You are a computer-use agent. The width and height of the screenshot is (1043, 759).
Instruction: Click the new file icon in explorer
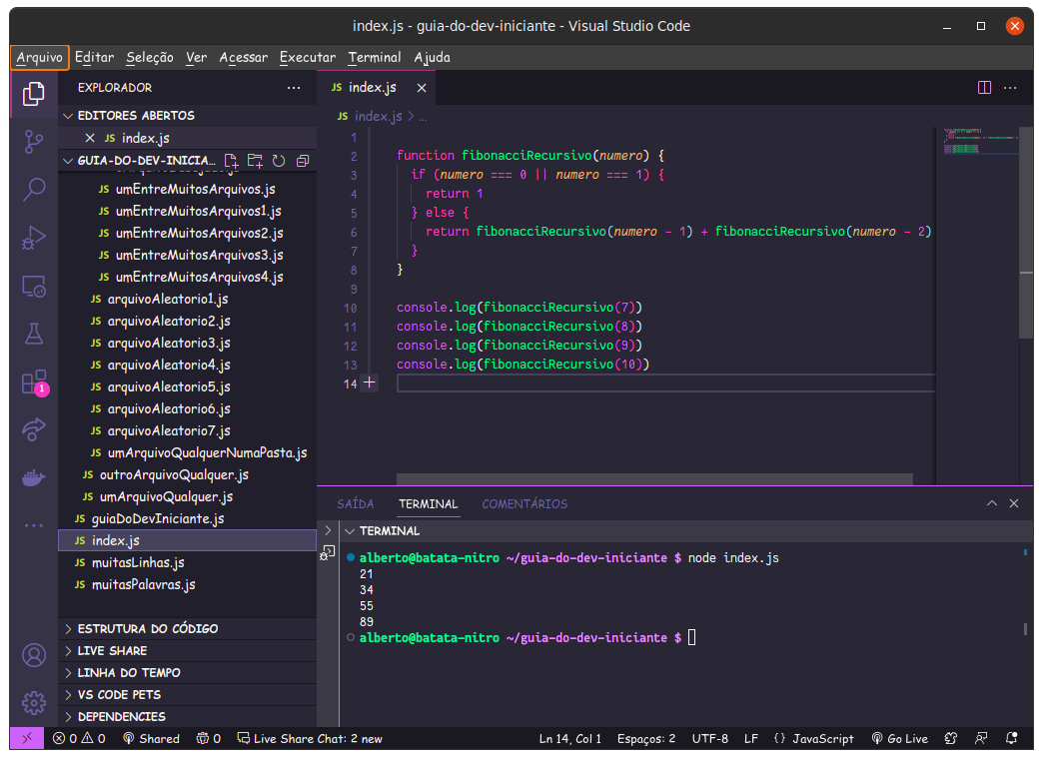(x=231, y=161)
